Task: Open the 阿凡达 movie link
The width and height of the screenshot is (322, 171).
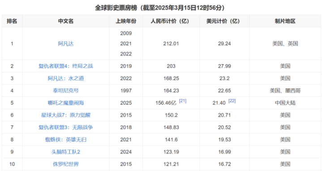Action: [x=66, y=44]
